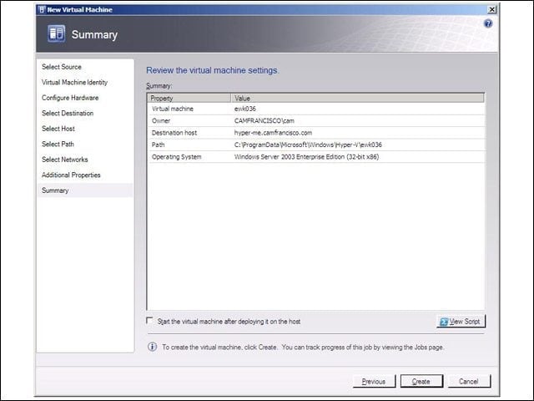Open the Virtual Machine Identity step
Image resolution: width=534 pixels, height=401 pixels.
[74, 82]
